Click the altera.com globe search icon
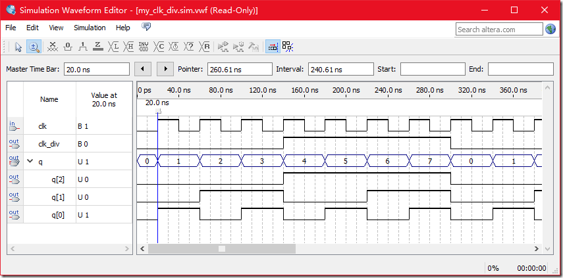 pos(550,29)
